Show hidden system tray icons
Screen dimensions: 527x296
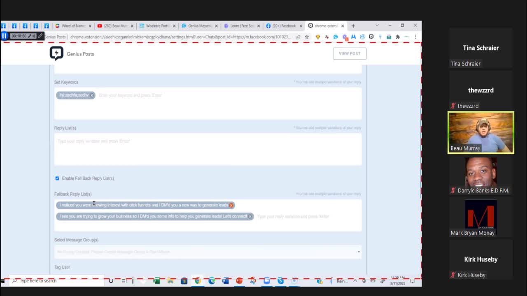[x=355, y=281]
